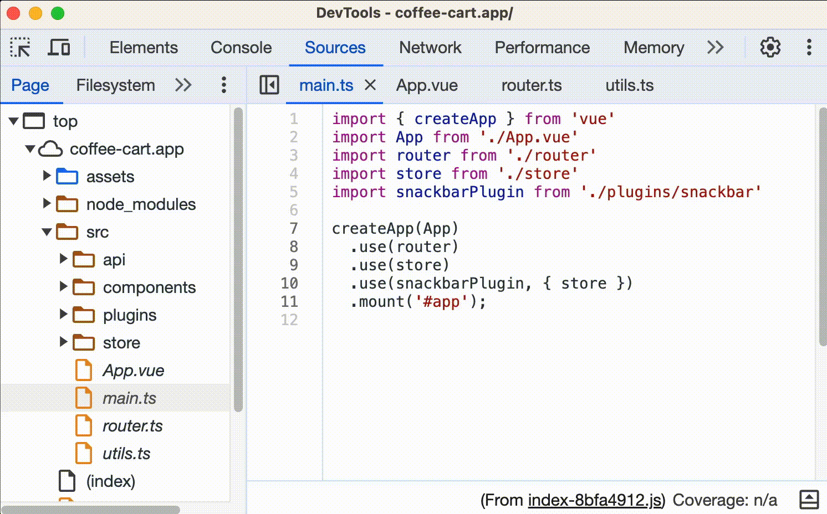
Task: Open (index) in the file tree
Action: point(111,481)
